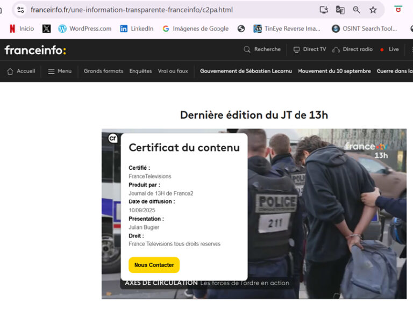Click the zoom magnifier icon in address bar
Image resolution: width=413 pixels, height=317 pixels.
point(357,10)
